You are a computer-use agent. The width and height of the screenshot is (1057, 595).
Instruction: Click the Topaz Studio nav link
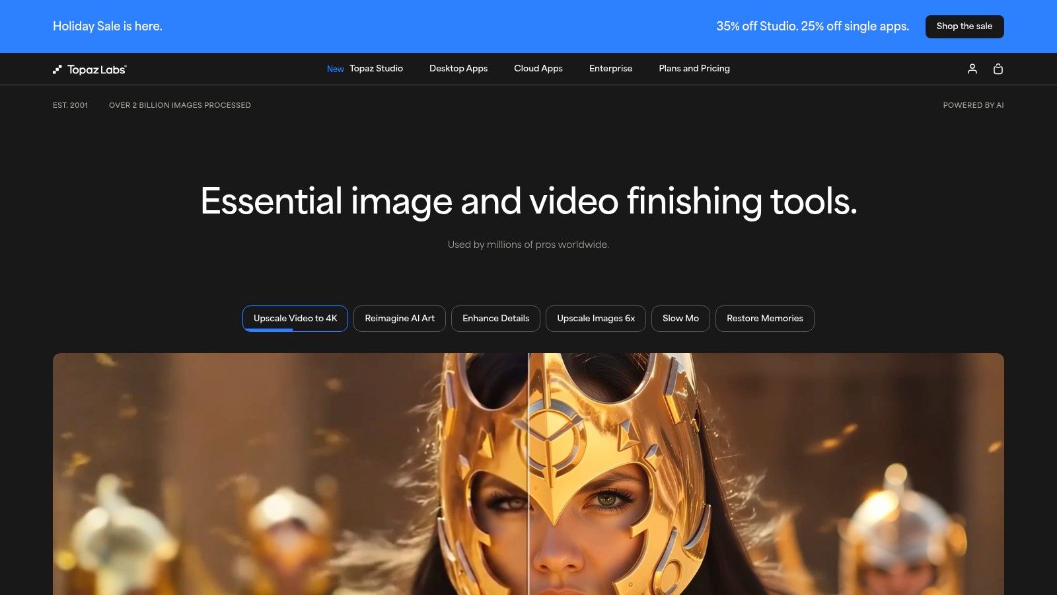pos(375,69)
